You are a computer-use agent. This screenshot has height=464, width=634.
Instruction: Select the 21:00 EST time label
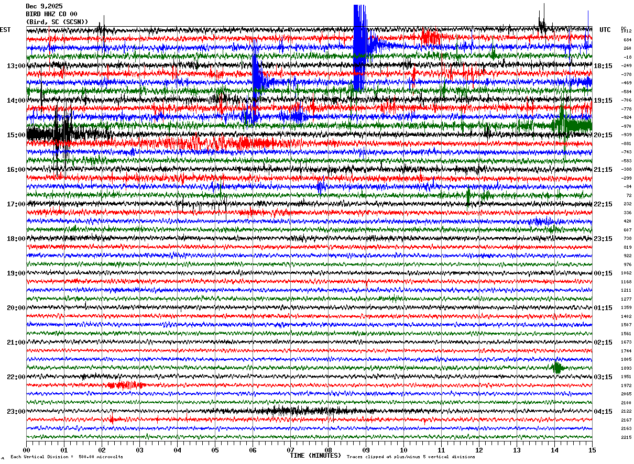point(16,343)
